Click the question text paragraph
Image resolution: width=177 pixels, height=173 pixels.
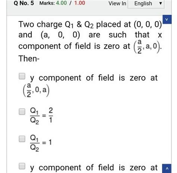tap(90, 41)
